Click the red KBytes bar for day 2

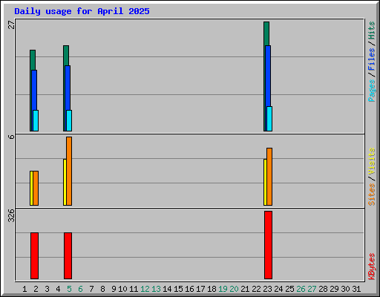coord(34,255)
